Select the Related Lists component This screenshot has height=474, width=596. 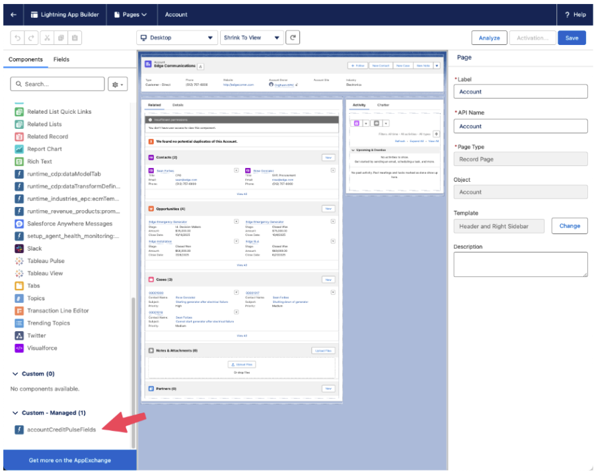pos(38,124)
